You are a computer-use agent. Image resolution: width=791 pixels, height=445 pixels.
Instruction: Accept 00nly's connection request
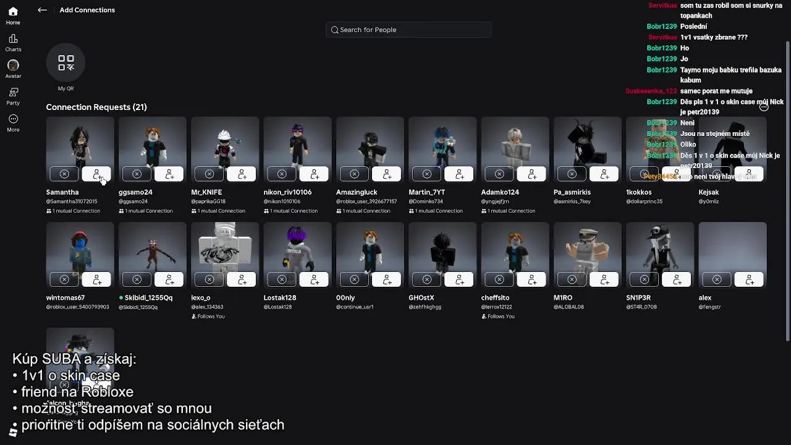(x=387, y=280)
